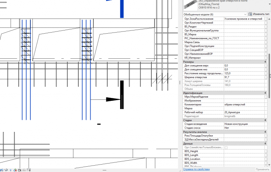Edit Доп смещение низ value field
This screenshot has width=271, height=172.
pos(244,69)
